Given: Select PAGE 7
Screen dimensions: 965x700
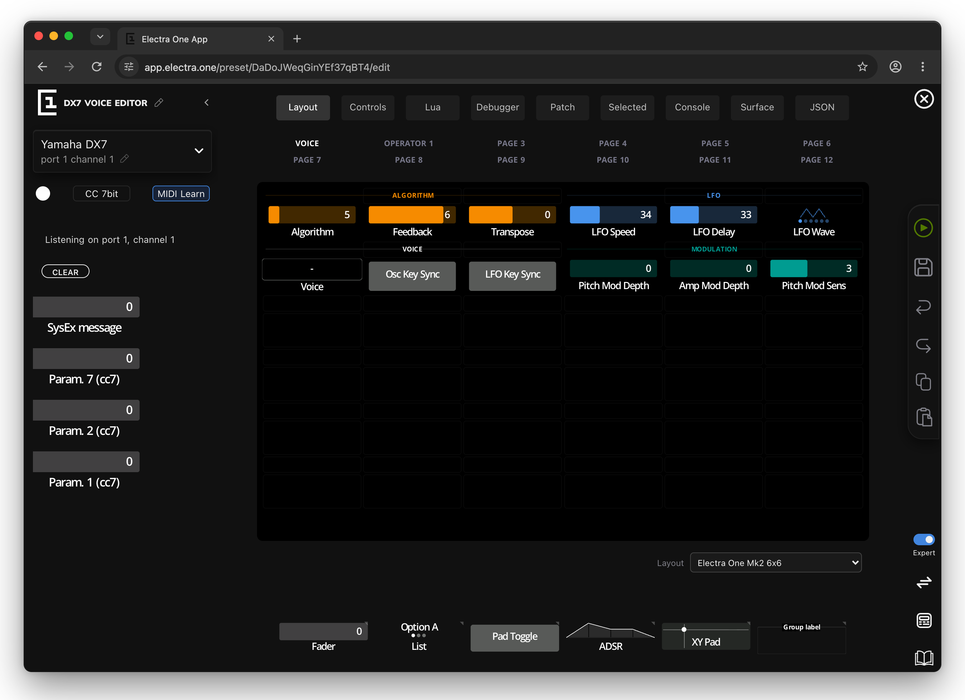Looking at the screenshot, I should pos(307,160).
